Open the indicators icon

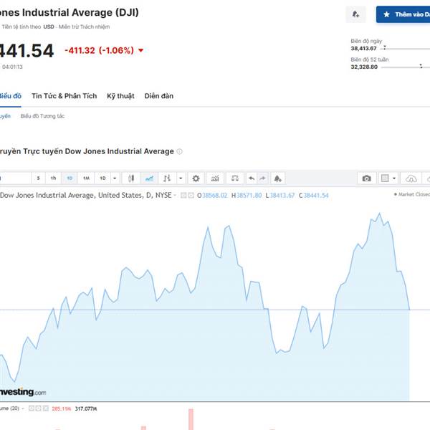click(x=215, y=178)
